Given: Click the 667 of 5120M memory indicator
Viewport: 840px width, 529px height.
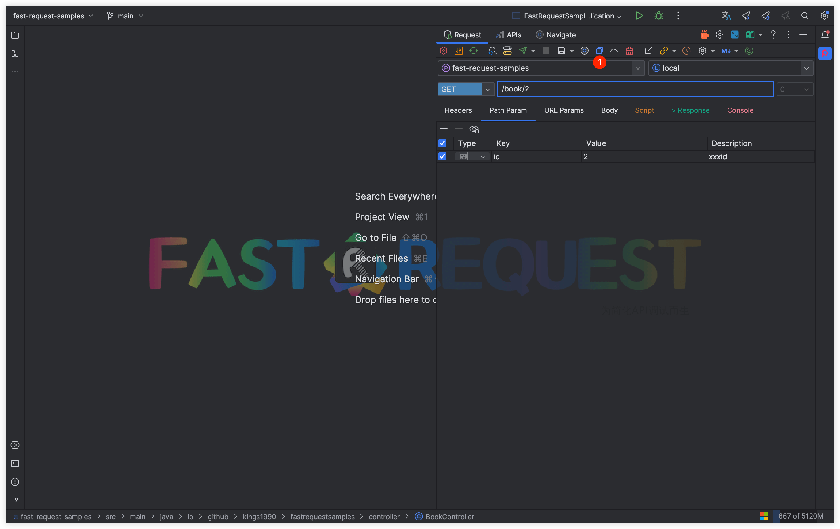Looking at the screenshot, I should coord(800,516).
